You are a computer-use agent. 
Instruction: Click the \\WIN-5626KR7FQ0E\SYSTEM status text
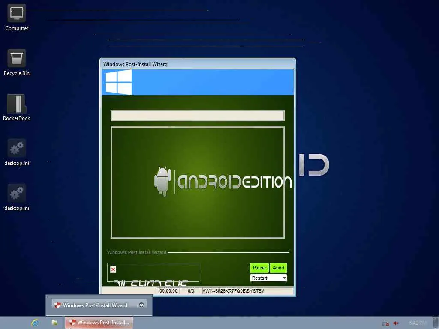click(x=234, y=291)
